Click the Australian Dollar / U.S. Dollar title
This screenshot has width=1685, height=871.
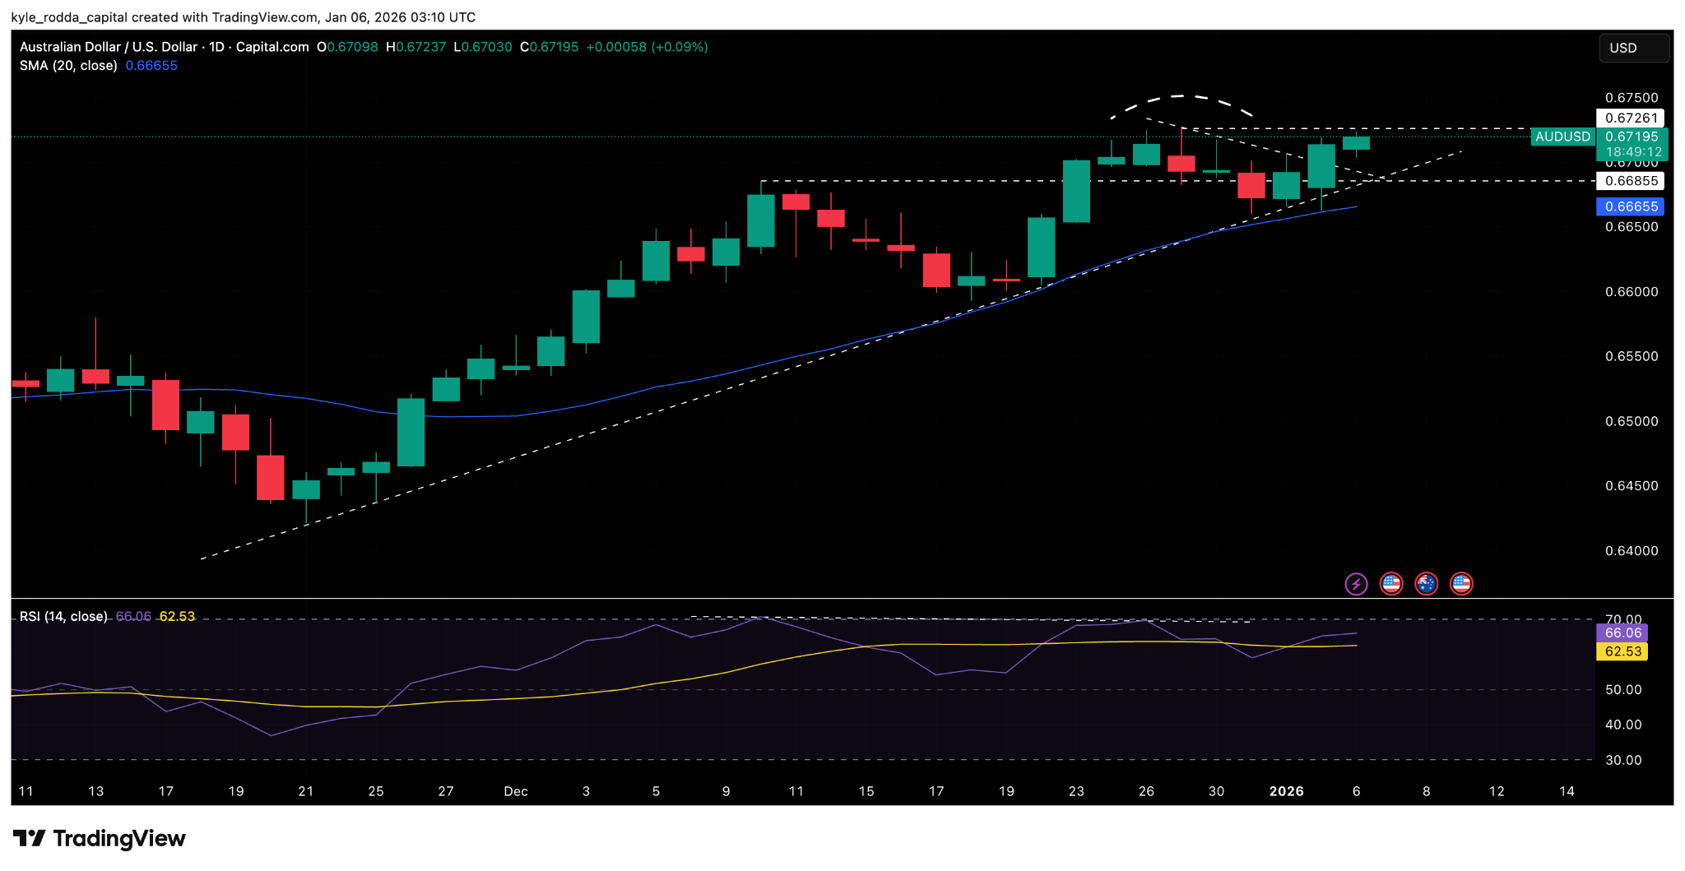(x=109, y=47)
